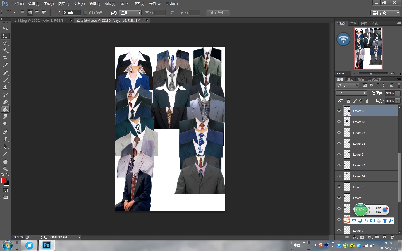Open the 图像(I) menu

tap(49, 4)
